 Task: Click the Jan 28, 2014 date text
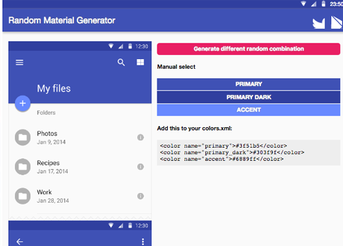53,201
